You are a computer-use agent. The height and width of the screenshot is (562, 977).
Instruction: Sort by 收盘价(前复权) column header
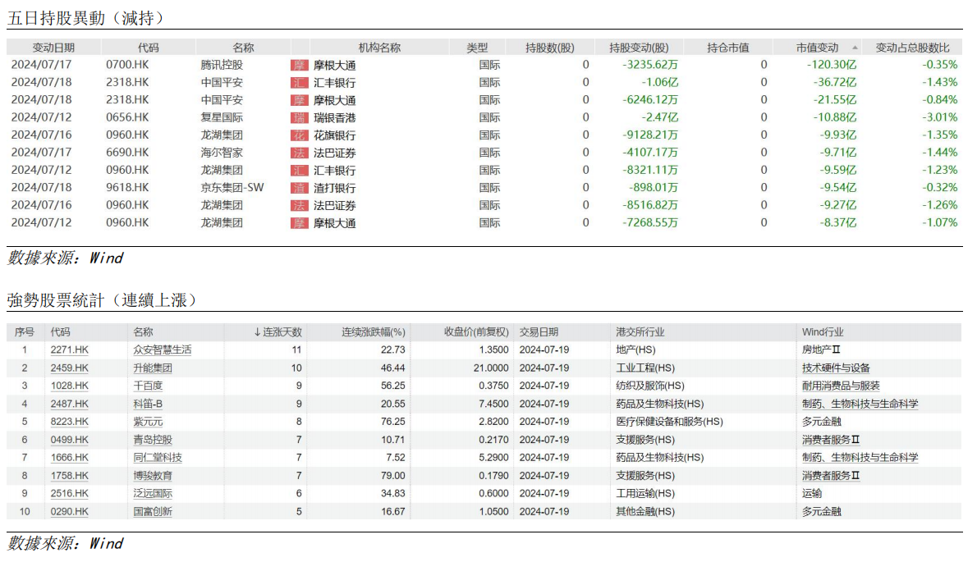(476, 332)
